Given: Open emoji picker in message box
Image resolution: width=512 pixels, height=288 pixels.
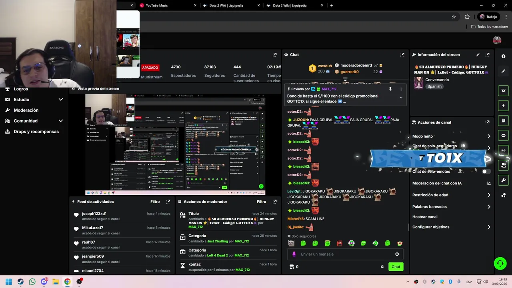Looking at the screenshot, I should [x=397, y=254].
